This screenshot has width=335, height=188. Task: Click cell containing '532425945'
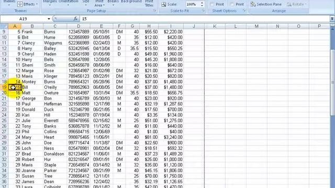[x=79, y=49]
